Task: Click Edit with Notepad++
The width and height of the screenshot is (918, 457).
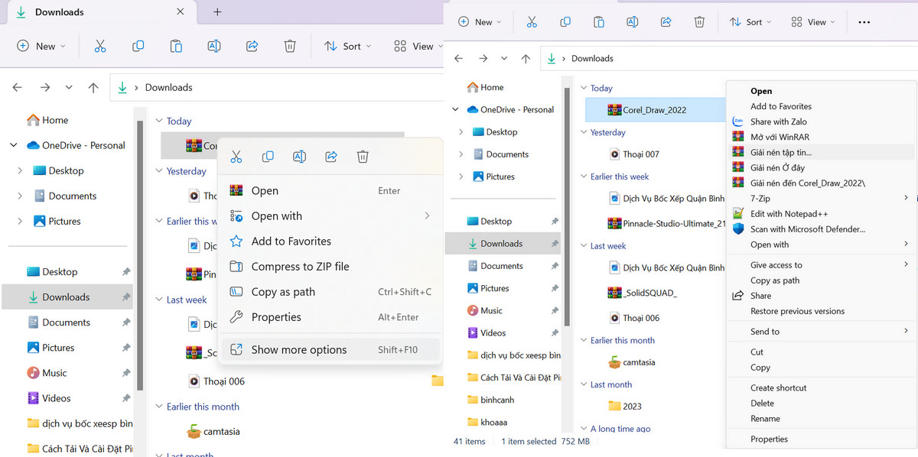Action: click(789, 214)
